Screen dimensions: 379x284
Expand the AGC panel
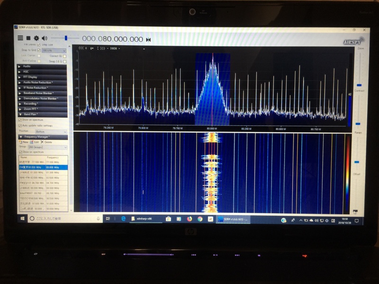point(42,71)
